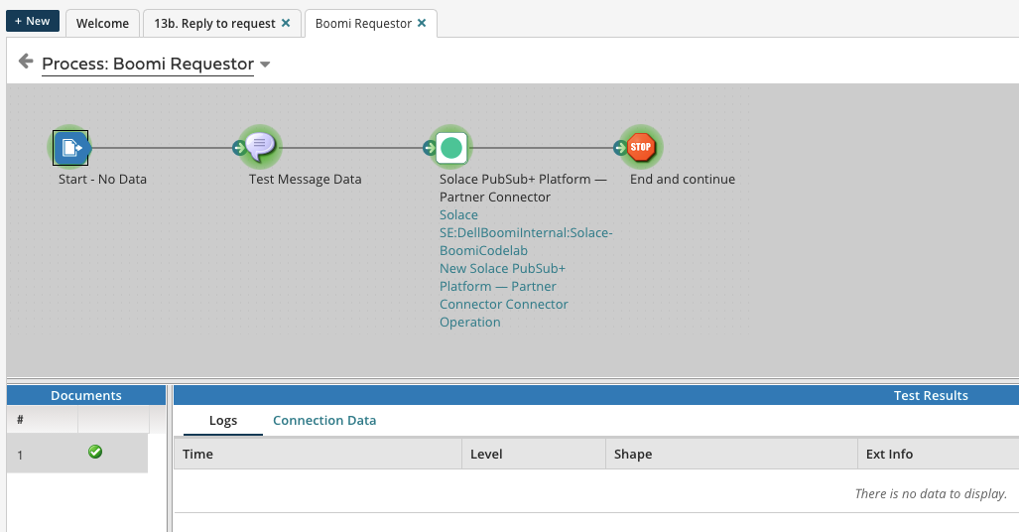Close the 13b. Reply to request tab
Screen dimensions: 1019x532
click(x=286, y=23)
